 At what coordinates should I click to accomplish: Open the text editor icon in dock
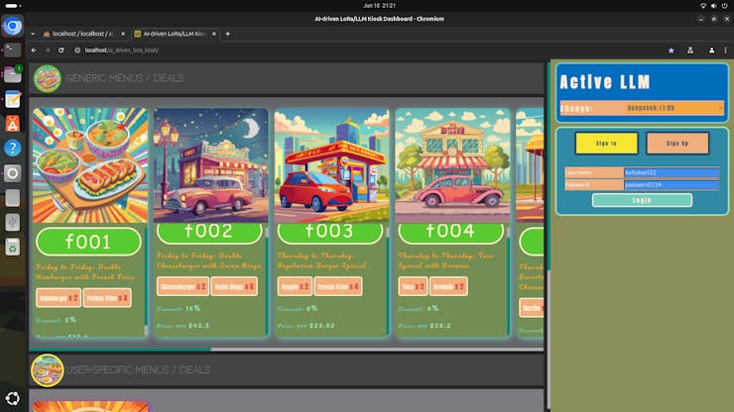[x=13, y=99]
